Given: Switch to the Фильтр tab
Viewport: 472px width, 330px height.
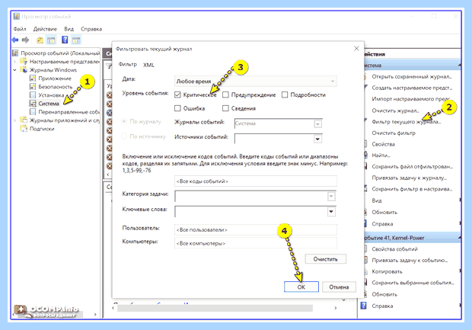Looking at the screenshot, I should tap(128, 64).
